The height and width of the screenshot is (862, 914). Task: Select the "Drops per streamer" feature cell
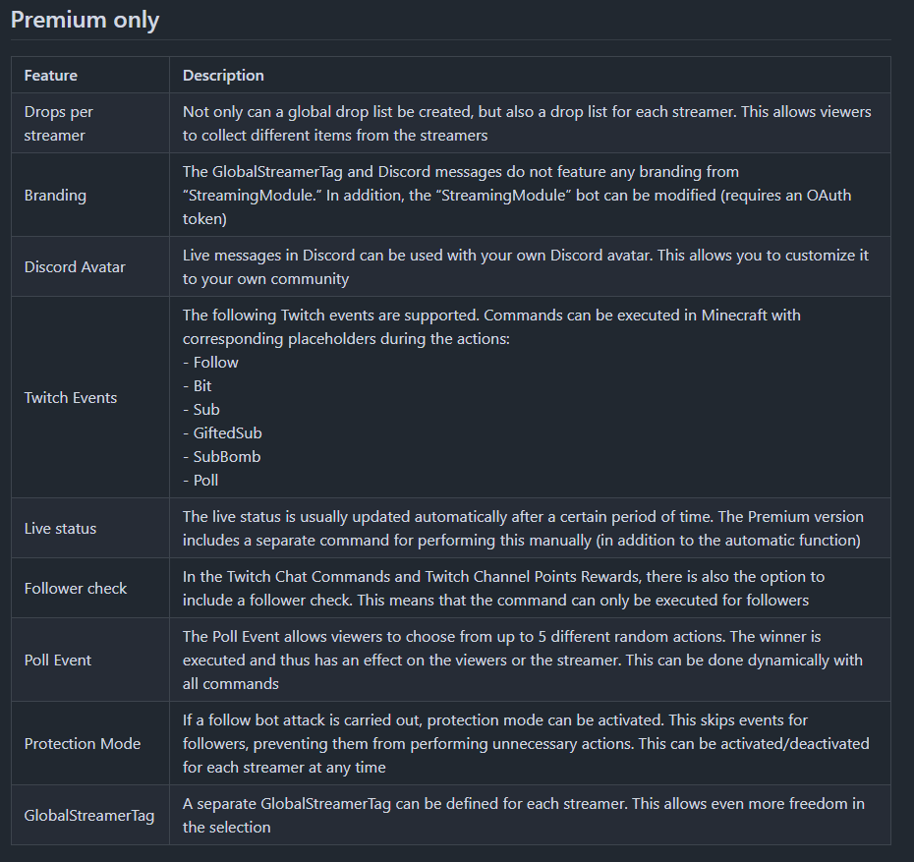point(59,123)
